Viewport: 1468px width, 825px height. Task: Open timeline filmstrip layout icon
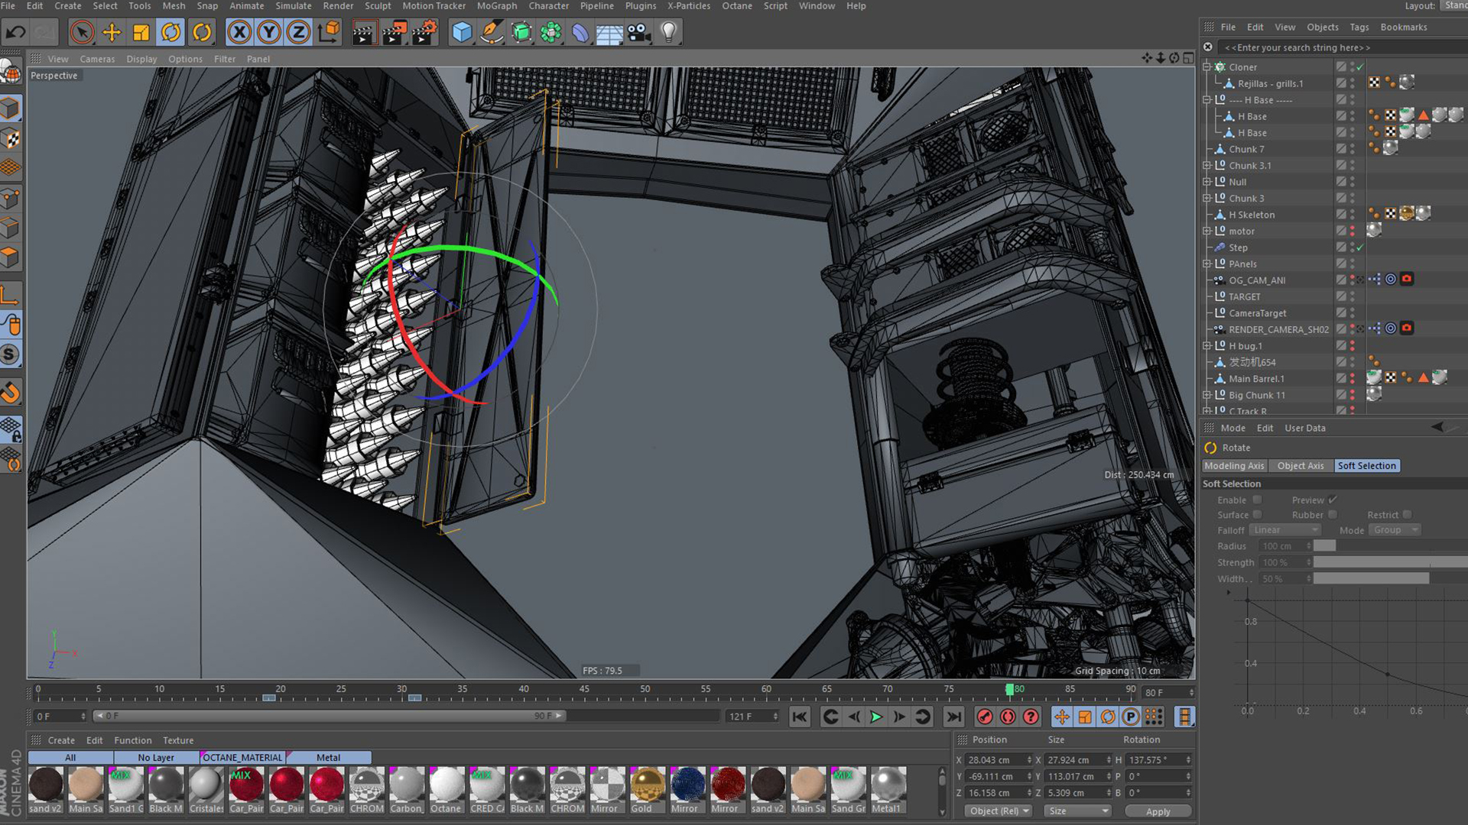pos(1184,717)
